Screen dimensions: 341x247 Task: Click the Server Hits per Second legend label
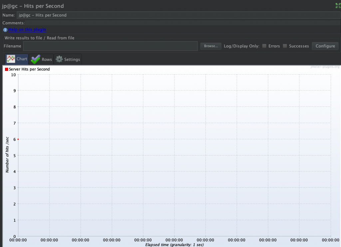29,69
